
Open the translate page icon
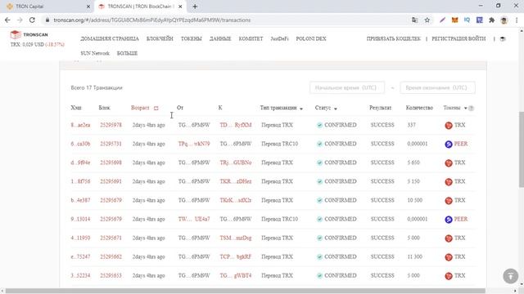click(x=415, y=20)
